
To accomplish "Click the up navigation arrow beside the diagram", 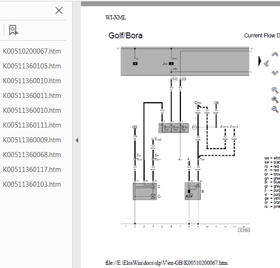I will tap(275, 54).
